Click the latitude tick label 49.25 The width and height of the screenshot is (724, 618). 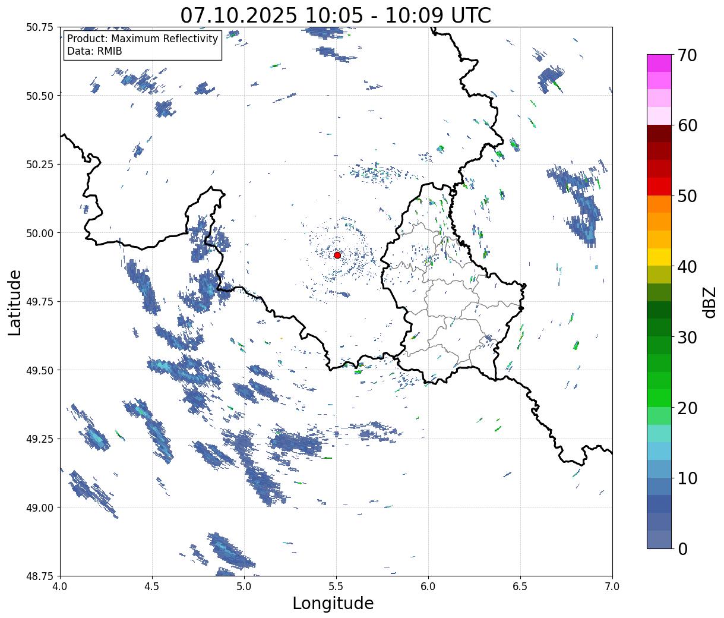(x=40, y=439)
